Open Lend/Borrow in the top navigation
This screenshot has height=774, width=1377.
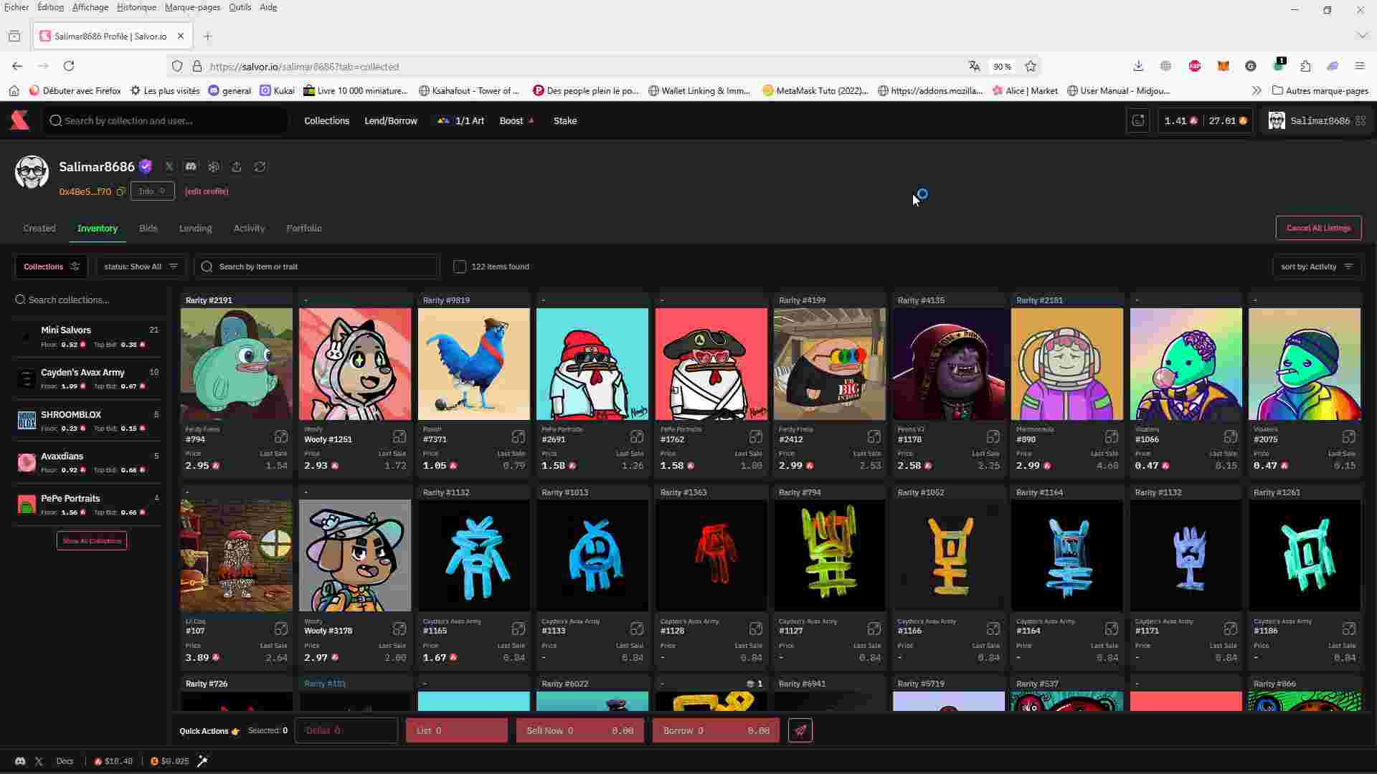[390, 120]
